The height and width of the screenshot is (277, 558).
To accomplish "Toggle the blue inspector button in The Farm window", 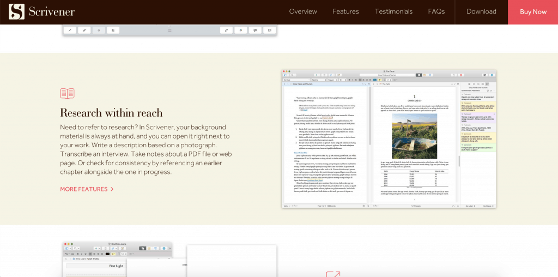I will point(492,75).
